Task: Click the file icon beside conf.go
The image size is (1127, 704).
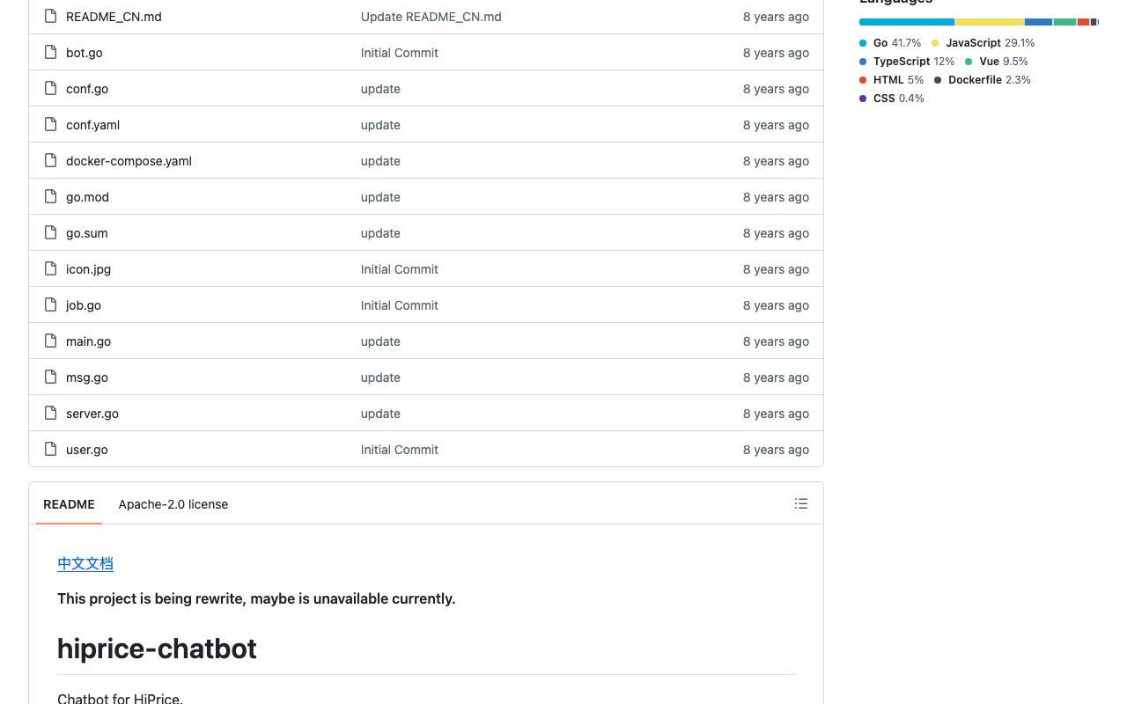Action: (x=51, y=88)
